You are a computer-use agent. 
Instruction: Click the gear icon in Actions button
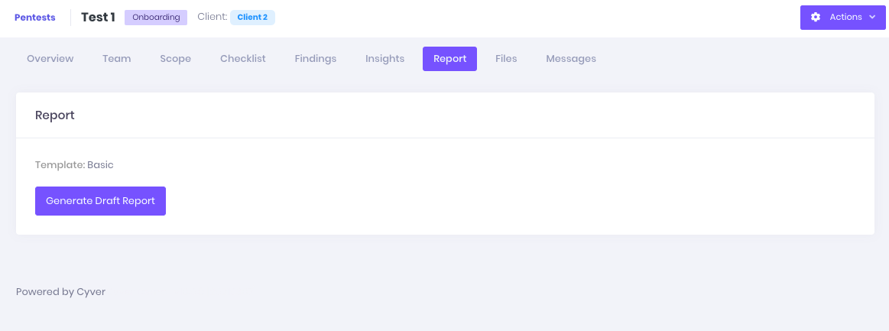pyautogui.click(x=816, y=17)
